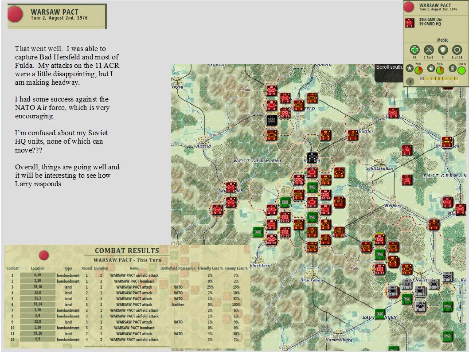469x352 pixels.
Task: Click the red circle beside the Warsaw Pact title
Action: pyautogui.click(x=15, y=14)
